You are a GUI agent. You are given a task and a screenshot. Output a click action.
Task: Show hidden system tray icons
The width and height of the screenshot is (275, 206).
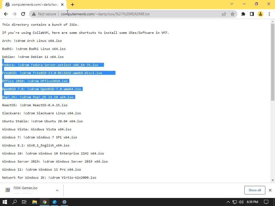pos(228,202)
